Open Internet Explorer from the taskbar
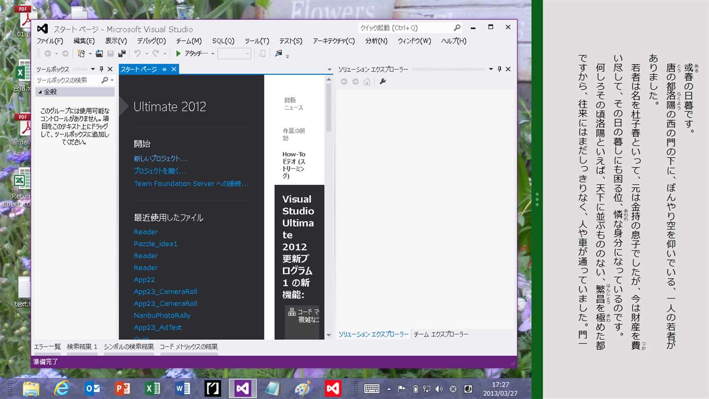Screen dimensions: 709x399 coord(62,389)
